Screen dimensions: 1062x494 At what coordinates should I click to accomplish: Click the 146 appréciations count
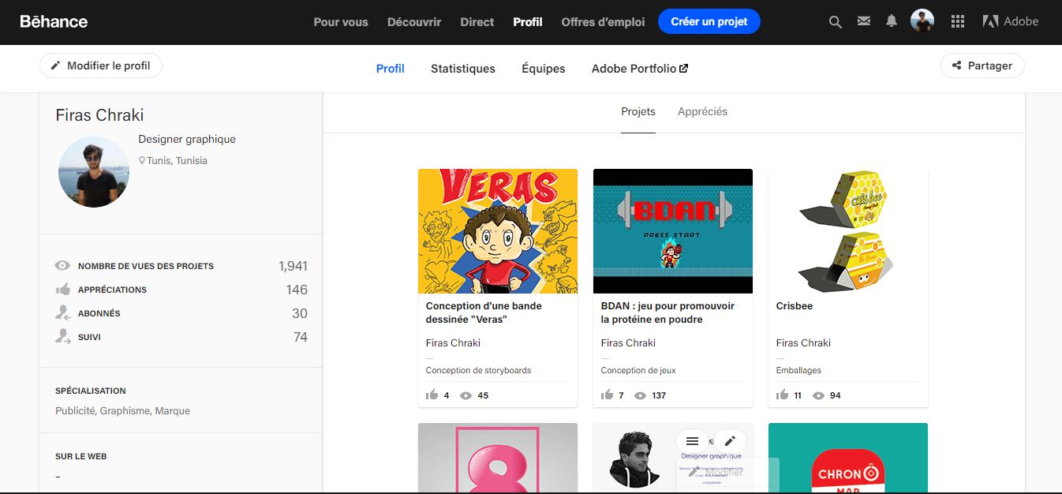coord(297,290)
